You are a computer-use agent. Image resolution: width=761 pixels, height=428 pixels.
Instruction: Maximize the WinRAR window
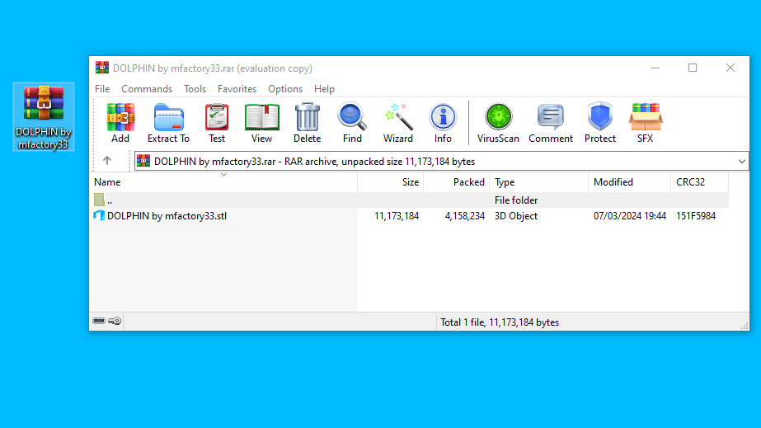693,68
